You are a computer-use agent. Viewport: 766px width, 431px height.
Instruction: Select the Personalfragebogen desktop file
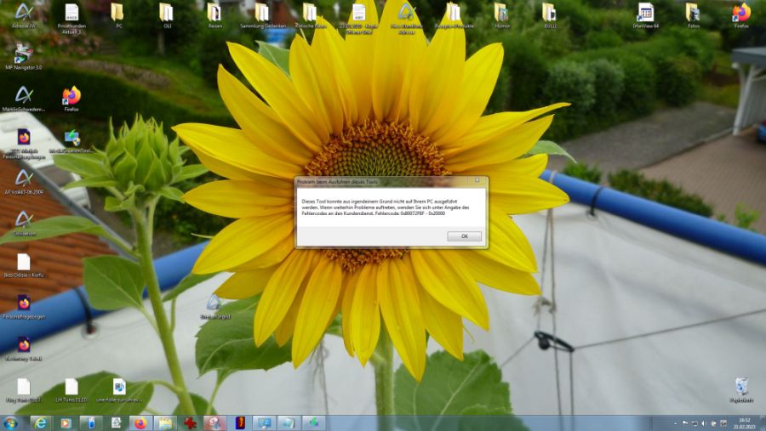coord(24,303)
